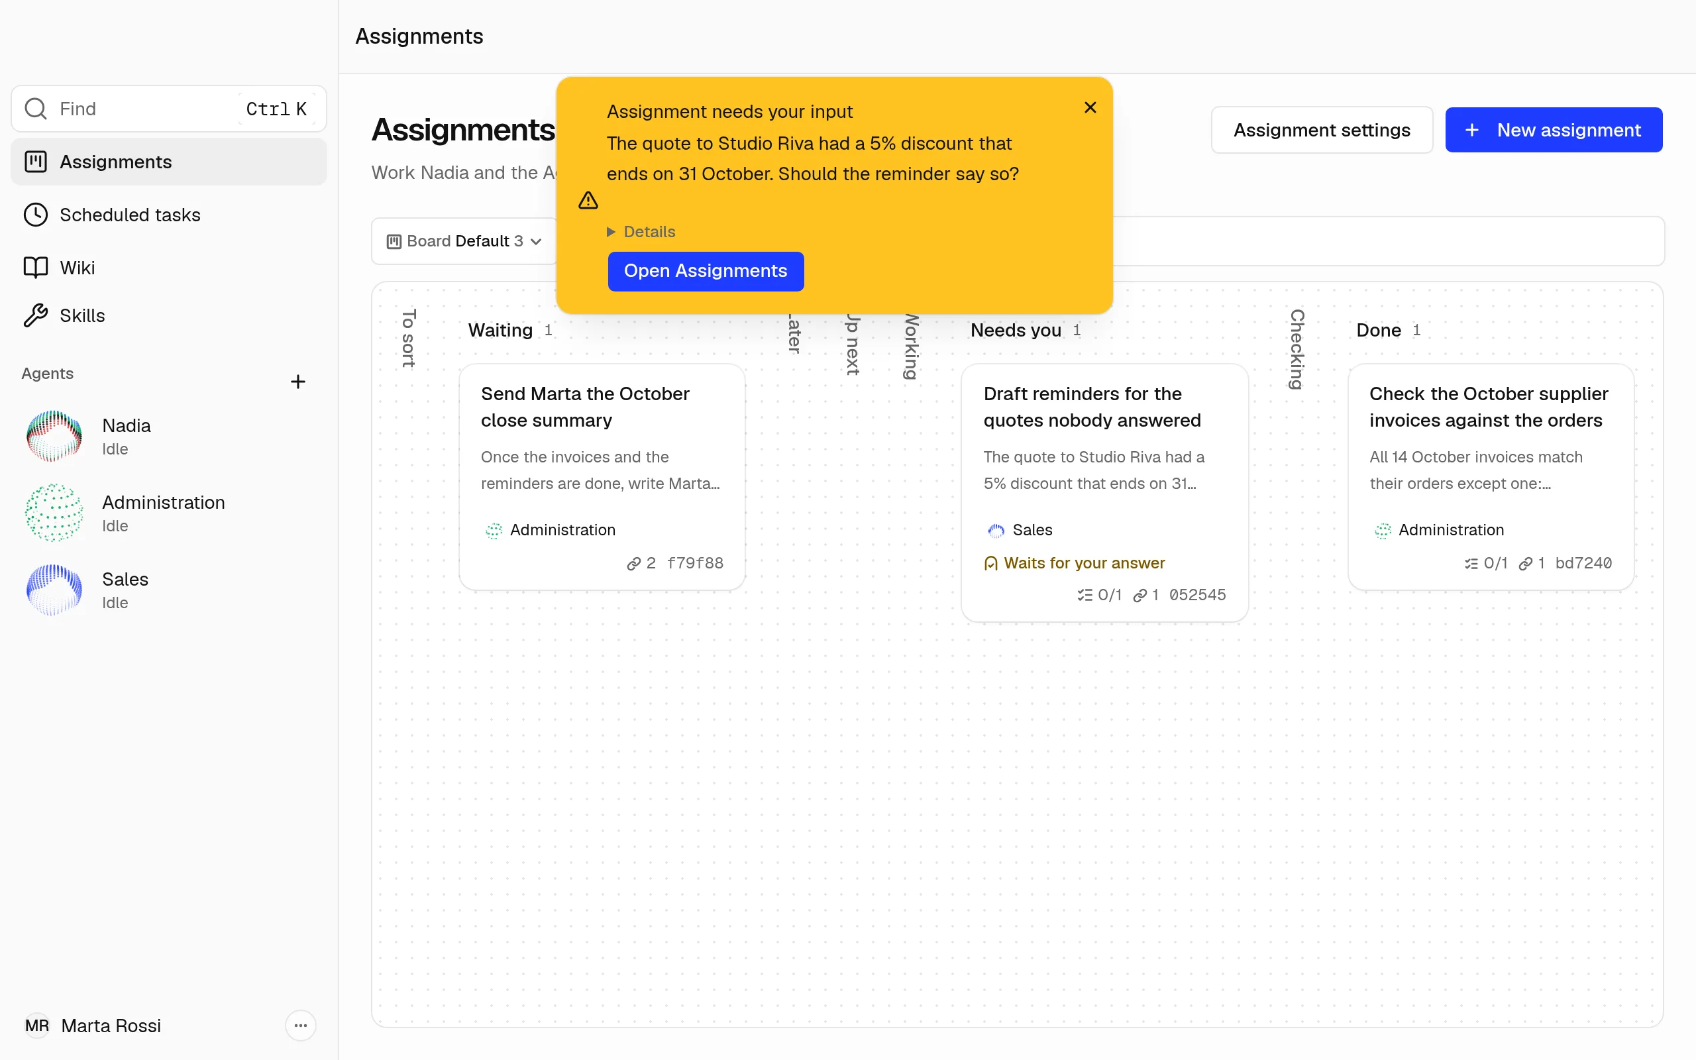Click the Done column header
The image size is (1696, 1060).
point(1379,330)
